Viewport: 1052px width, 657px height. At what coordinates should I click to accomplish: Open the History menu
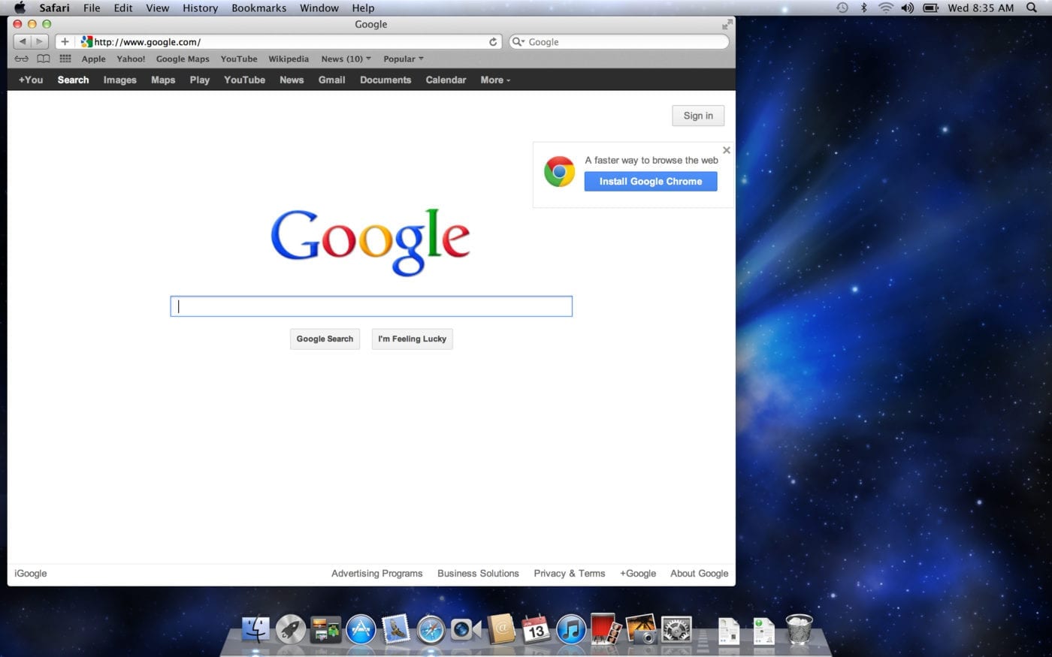200,8
